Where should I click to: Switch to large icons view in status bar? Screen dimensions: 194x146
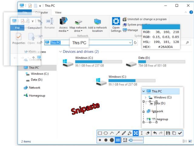tap(190, 141)
